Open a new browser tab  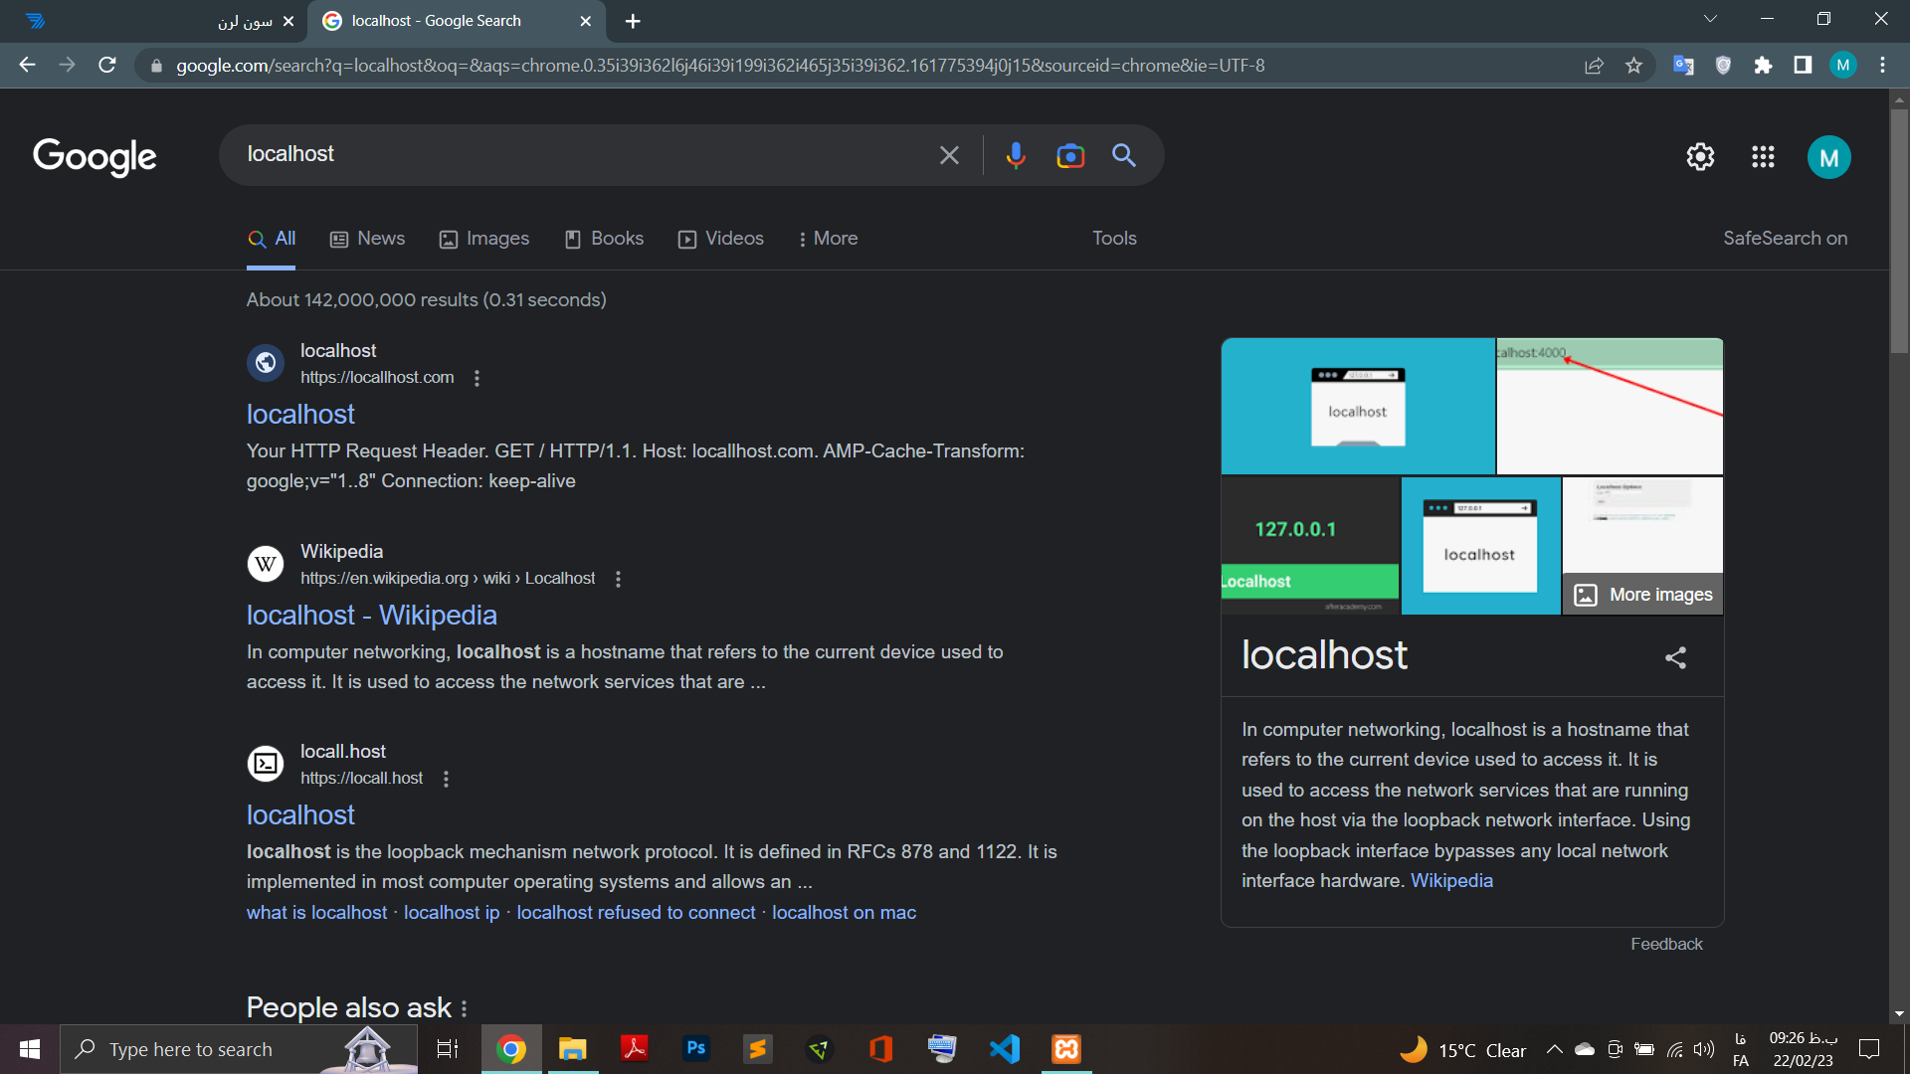[633, 21]
